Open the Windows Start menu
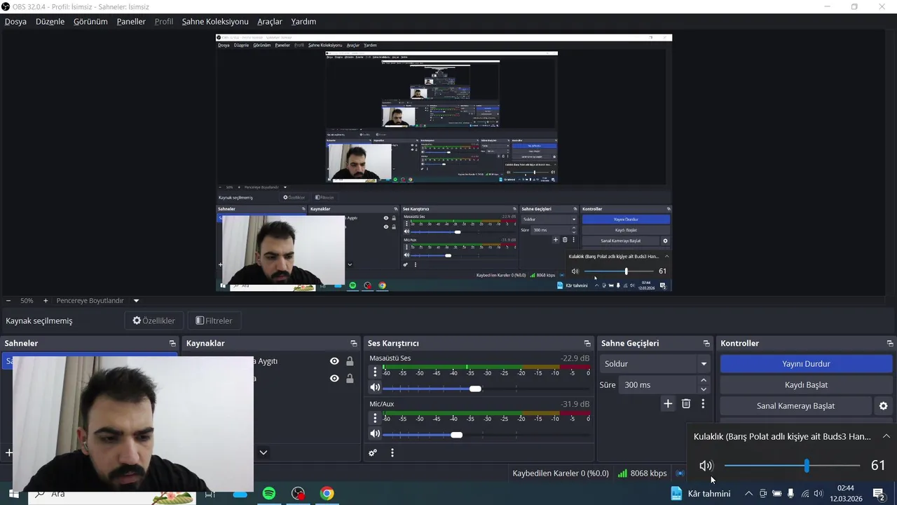The image size is (897, 505). (13, 494)
